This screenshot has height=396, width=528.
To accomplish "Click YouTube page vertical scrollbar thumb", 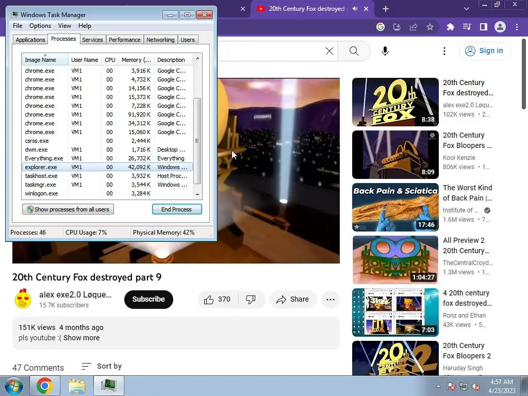I will click(x=524, y=73).
